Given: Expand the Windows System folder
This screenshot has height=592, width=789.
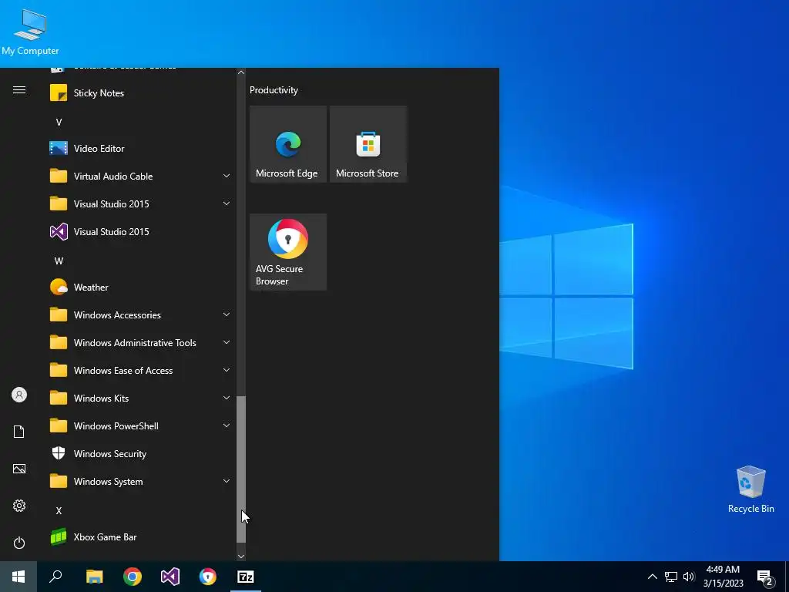Looking at the screenshot, I should [x=227, y=481].
